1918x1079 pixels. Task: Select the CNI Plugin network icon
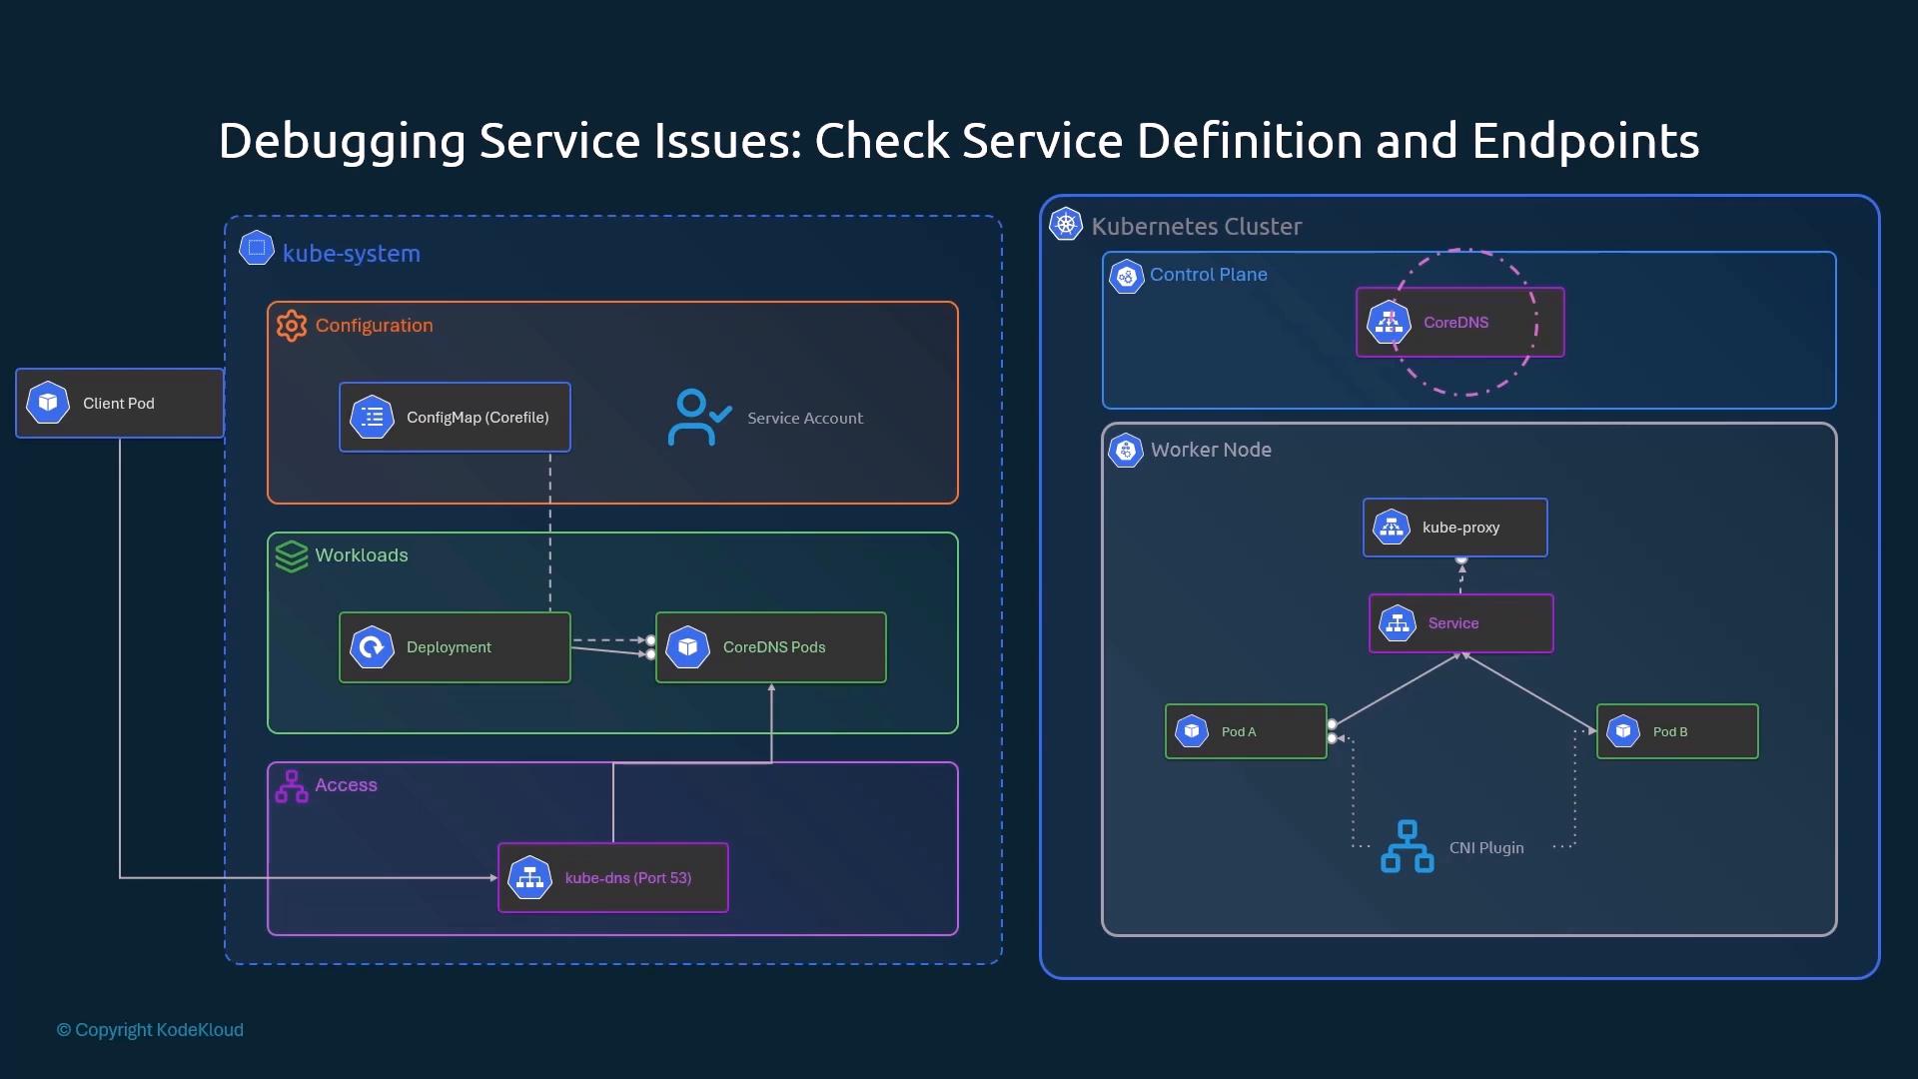pyautogui.click(x=1408, y=846)
